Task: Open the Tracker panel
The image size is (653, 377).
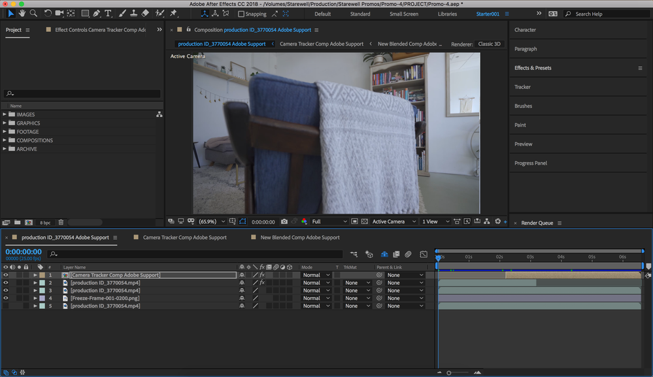Action: (x=522, y=87)
